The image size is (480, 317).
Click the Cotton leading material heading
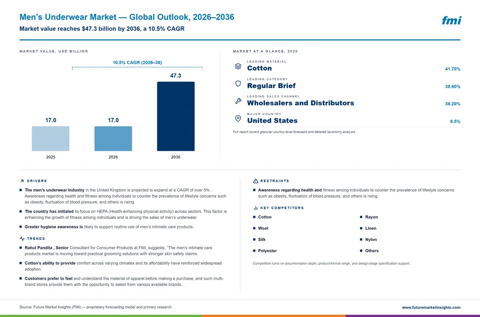pos(259,68)
